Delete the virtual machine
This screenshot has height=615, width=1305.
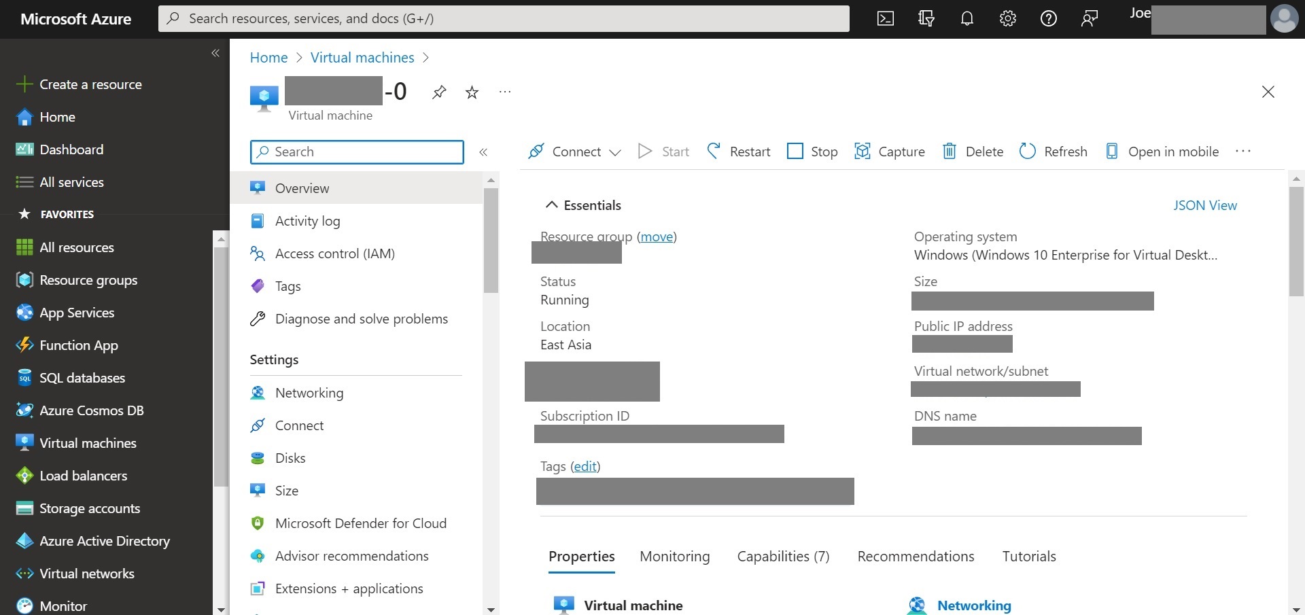(972, 151)
